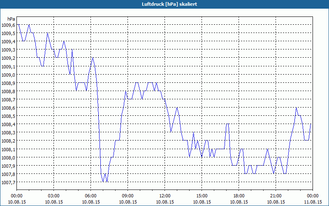Screen dimensions: 329x206
Task: Select the 1008,9 y-axis value
Action: 8,83
